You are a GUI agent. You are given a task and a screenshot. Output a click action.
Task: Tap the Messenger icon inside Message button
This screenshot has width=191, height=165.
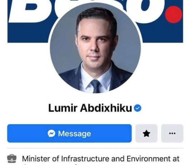pyautogui.click(x=51, y=133)
